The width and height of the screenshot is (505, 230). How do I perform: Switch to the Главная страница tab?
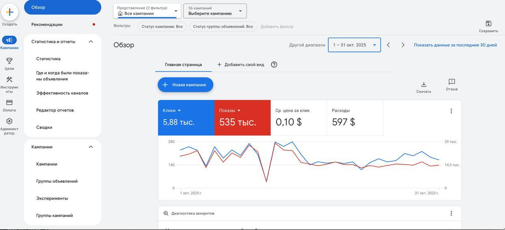pos(183,65)
